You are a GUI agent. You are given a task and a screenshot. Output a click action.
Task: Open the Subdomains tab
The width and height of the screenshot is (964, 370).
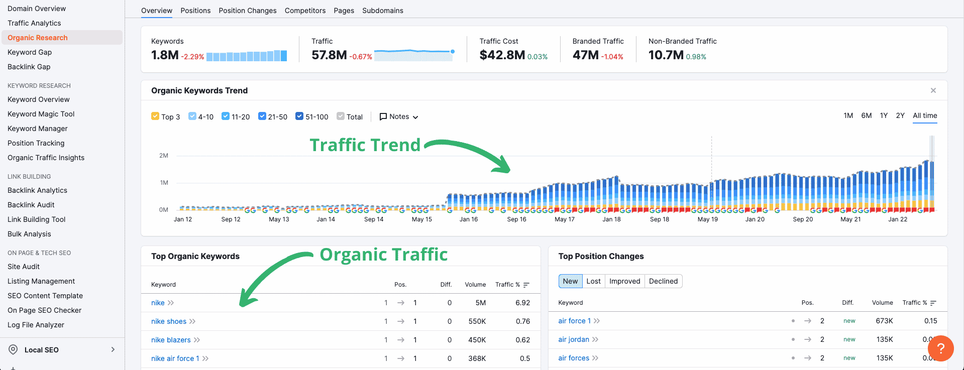click(383, 11)
